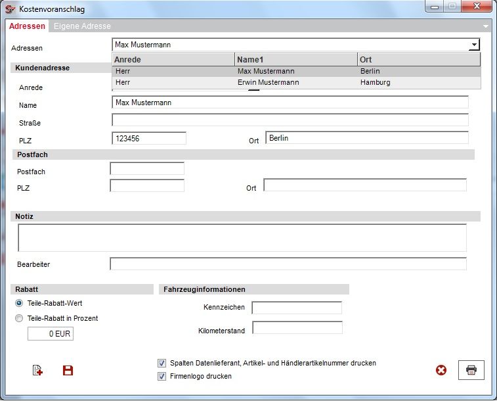
Task: Select the Max Mustermann Berlin row
Action: tap(296, 71)
